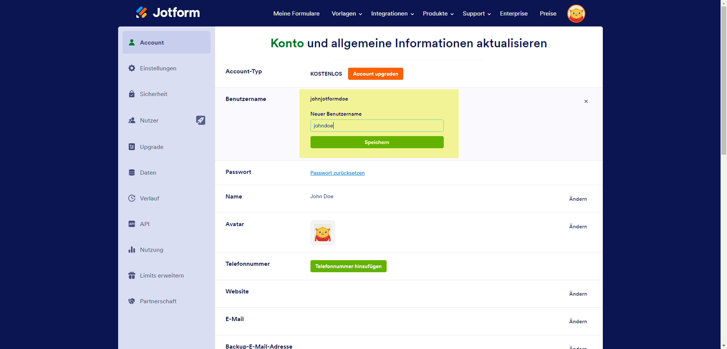727x349 pixels.
Task: Click Ändern in the Name row
Action: click(x=578, y=199)
